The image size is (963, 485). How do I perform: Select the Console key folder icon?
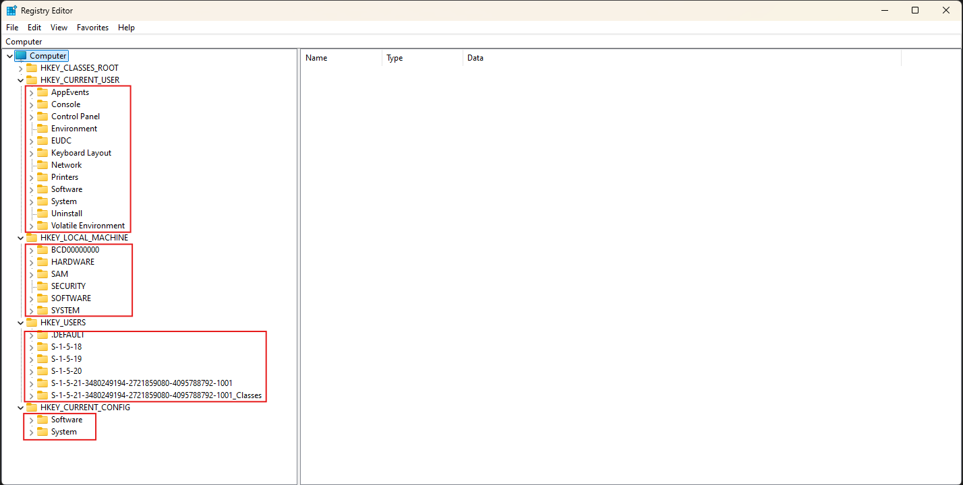[42, 104]
